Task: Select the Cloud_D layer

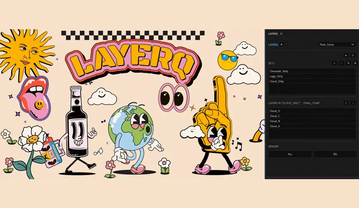Action: click(312, 111)
